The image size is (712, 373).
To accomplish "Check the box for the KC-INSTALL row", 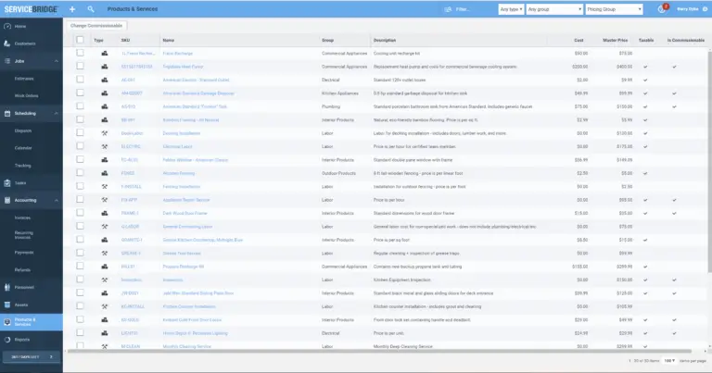I will pos(80,306).
